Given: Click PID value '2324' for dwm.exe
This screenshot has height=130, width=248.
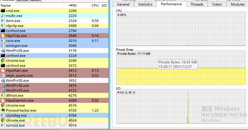Looking at the screenshot, I should pyautogui.click(x=73, y=21).
